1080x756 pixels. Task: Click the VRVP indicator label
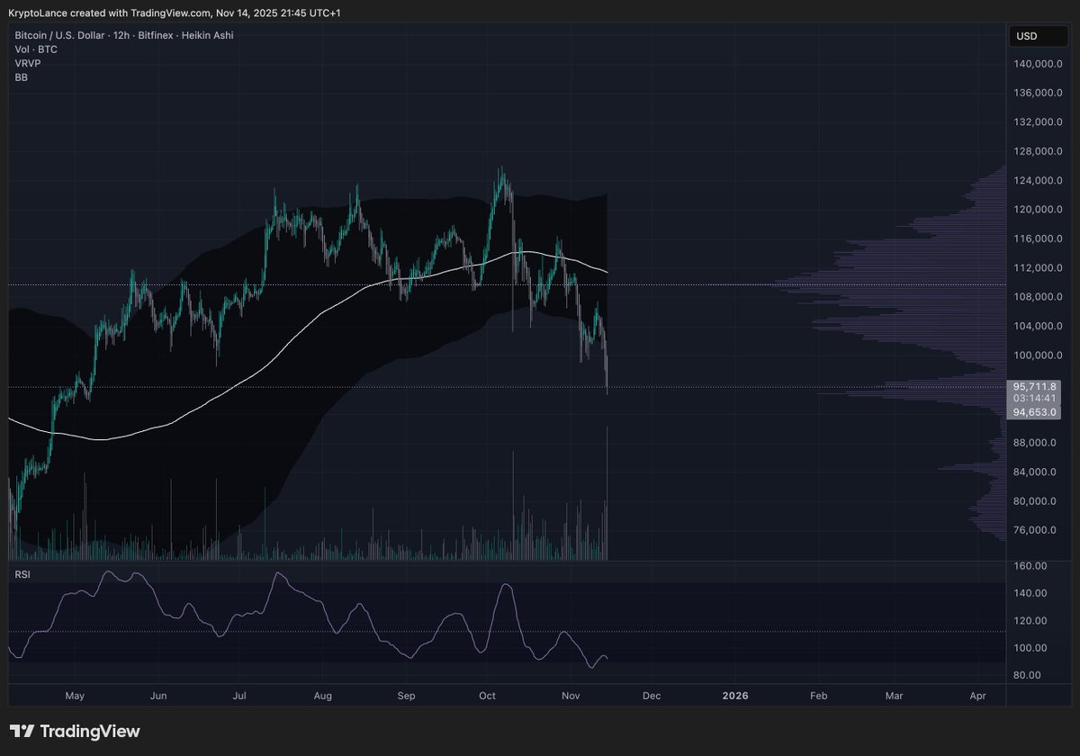click(x=28, y=64)
